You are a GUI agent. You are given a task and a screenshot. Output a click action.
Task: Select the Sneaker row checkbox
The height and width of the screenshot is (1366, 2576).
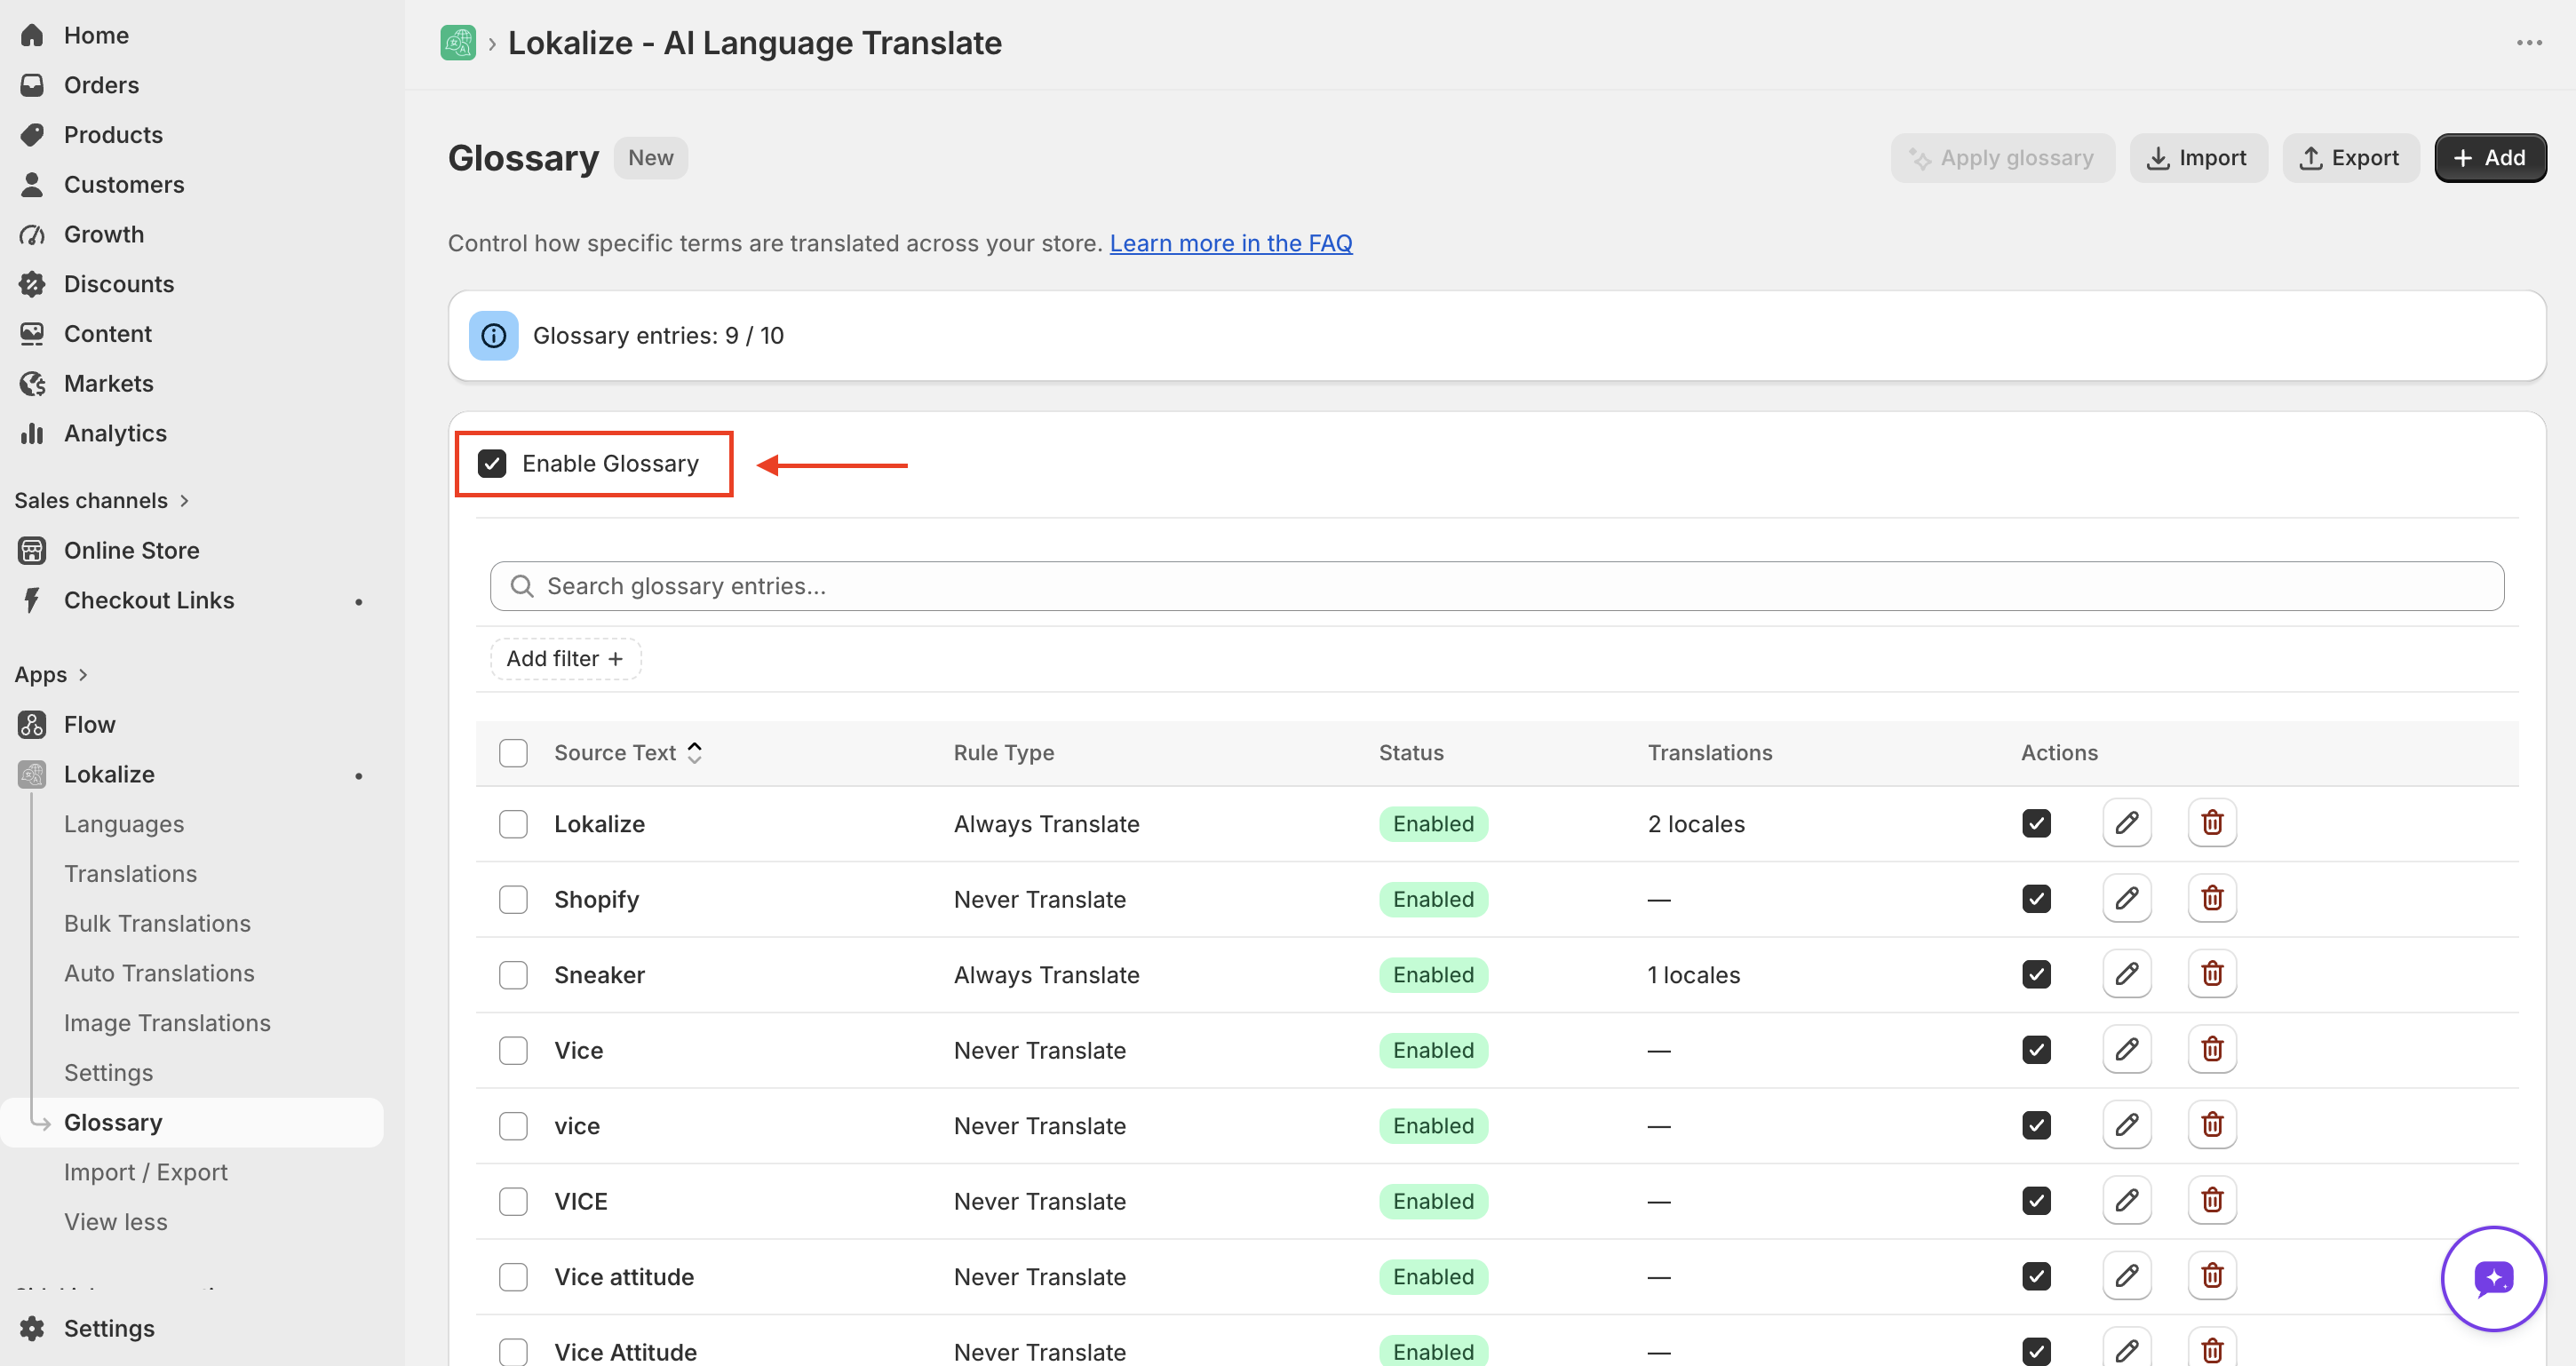coord(513,975)
